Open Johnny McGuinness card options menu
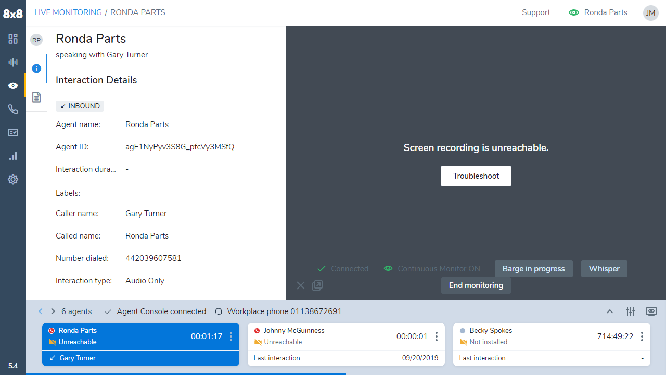The width and height of the screenshot is (666, 375). [x=437, y=336]
